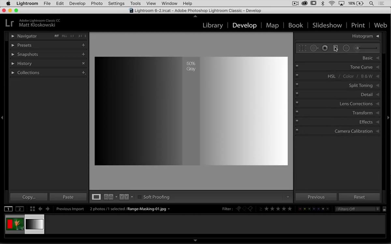Add a new preset with plus
The width and height of the screenshot is (391, 244).
pos(83,45)
